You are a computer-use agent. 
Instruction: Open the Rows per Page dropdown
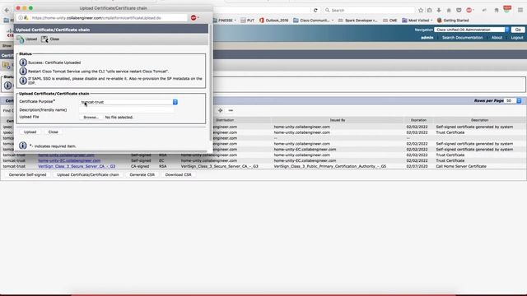[x=514, y=100]
